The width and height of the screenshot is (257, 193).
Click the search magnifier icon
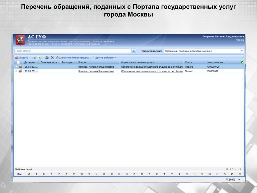point(134,51)
